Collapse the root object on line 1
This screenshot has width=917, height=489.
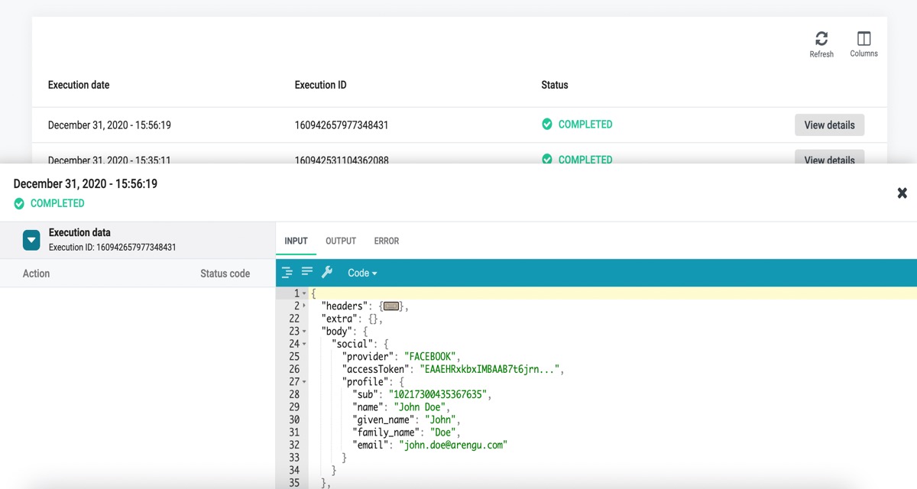coord(304,293)
